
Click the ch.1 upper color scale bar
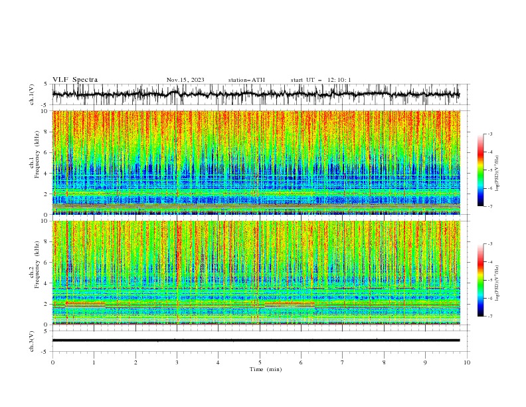click(x=480, y=170)
